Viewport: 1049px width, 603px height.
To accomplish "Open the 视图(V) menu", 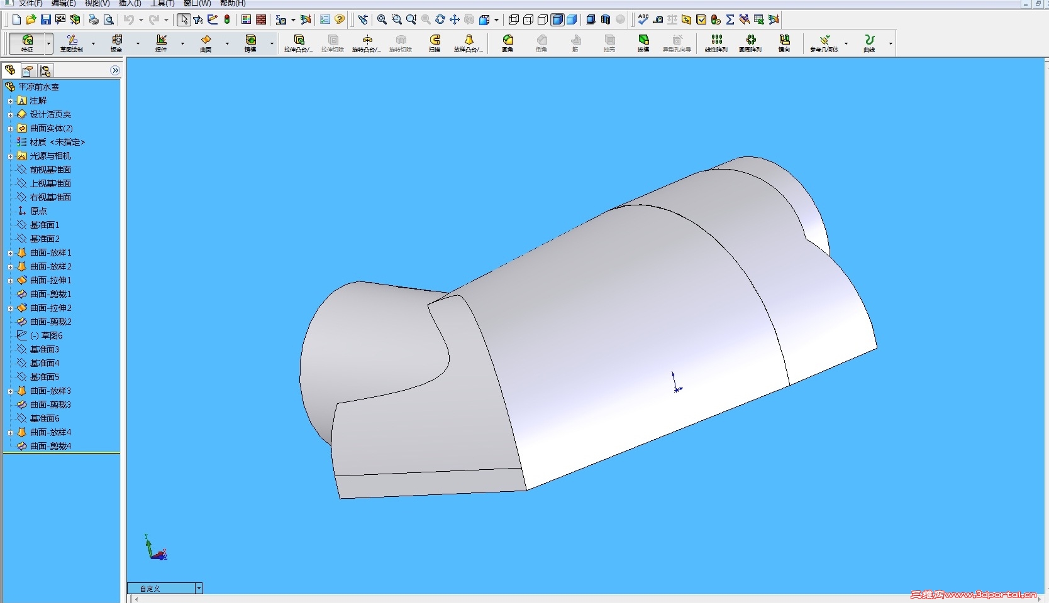I will [x=97, y=3].
